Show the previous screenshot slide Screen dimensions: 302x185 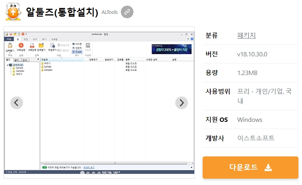pyautogui.click(x=17, y=103)
